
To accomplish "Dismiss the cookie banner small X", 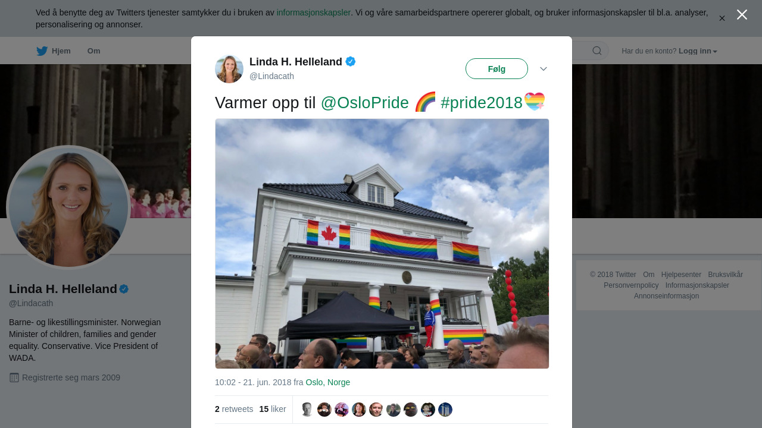I will point(722,18).
